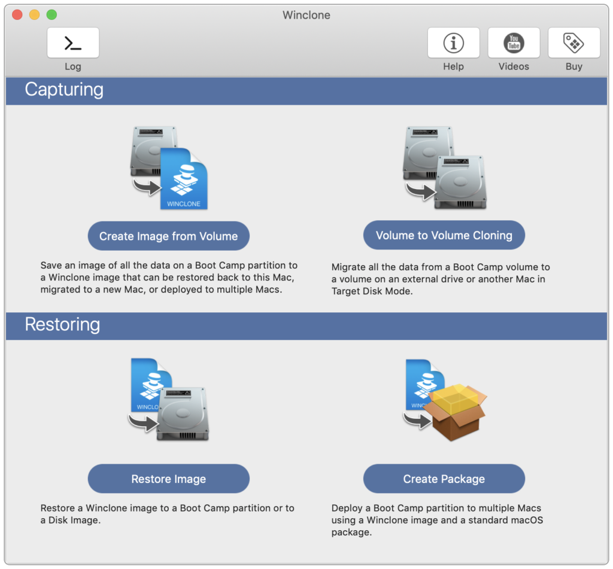613x569 pixels.
Task: Click the Log label under the toolbar
Action: pyautogui.click(x=72, y=66)
